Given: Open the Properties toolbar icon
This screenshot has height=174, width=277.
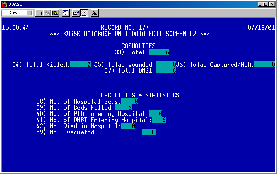Looking at the screenshot, I should [x=76, y=13].
